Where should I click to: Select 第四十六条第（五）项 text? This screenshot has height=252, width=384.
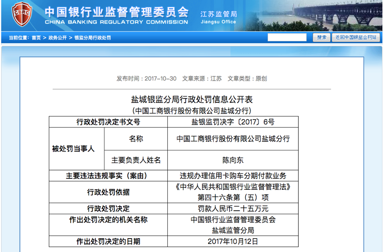click(233, 198)
